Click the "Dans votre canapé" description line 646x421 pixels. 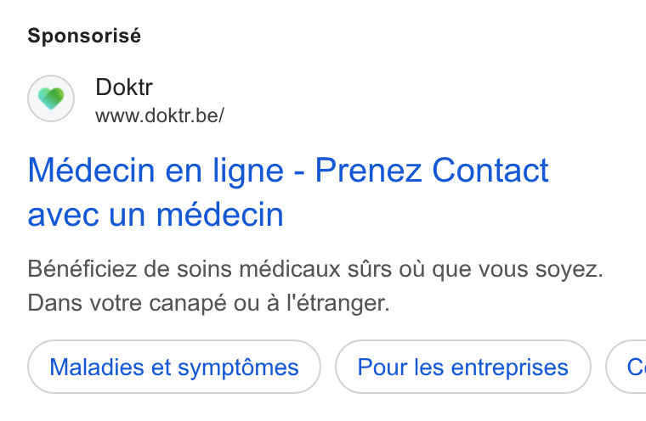click(x=208, y=303)
